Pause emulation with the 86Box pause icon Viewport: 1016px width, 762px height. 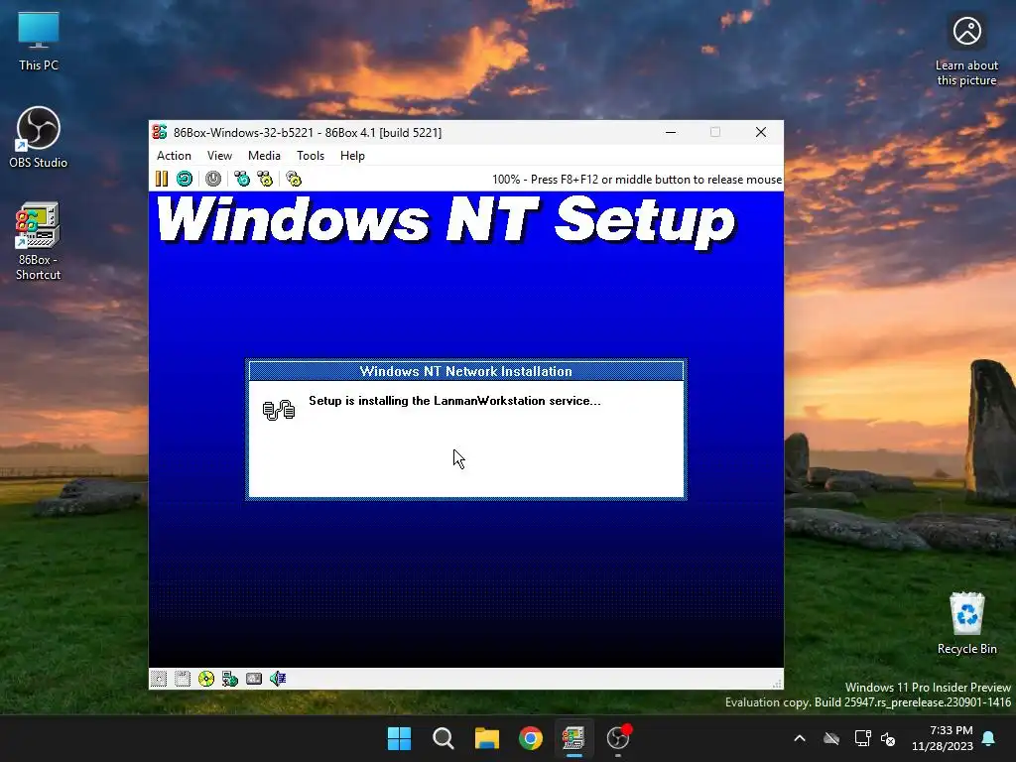tap(162, 179)
